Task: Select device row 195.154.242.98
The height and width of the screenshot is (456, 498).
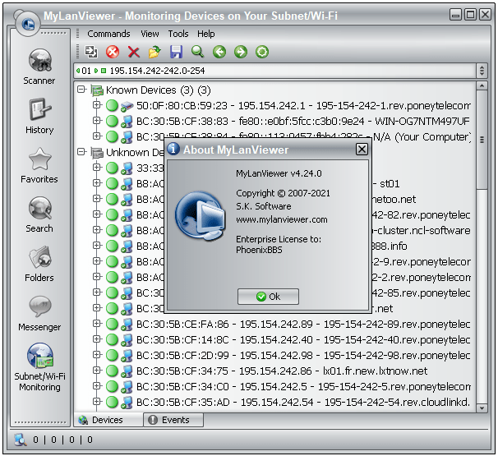Action: click(303, 355)
